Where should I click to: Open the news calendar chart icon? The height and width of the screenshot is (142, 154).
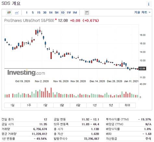coord(87,13)
